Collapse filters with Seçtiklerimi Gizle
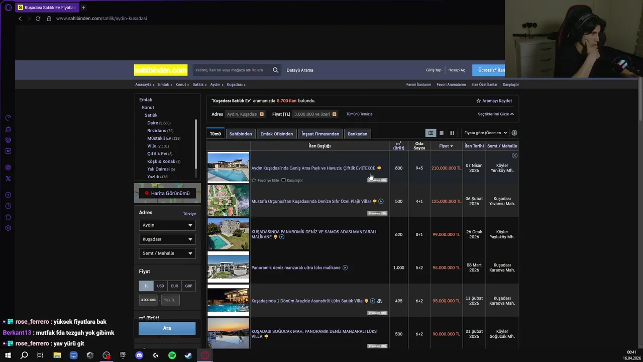This screenshot has height=362, width=643. [496, 114]
